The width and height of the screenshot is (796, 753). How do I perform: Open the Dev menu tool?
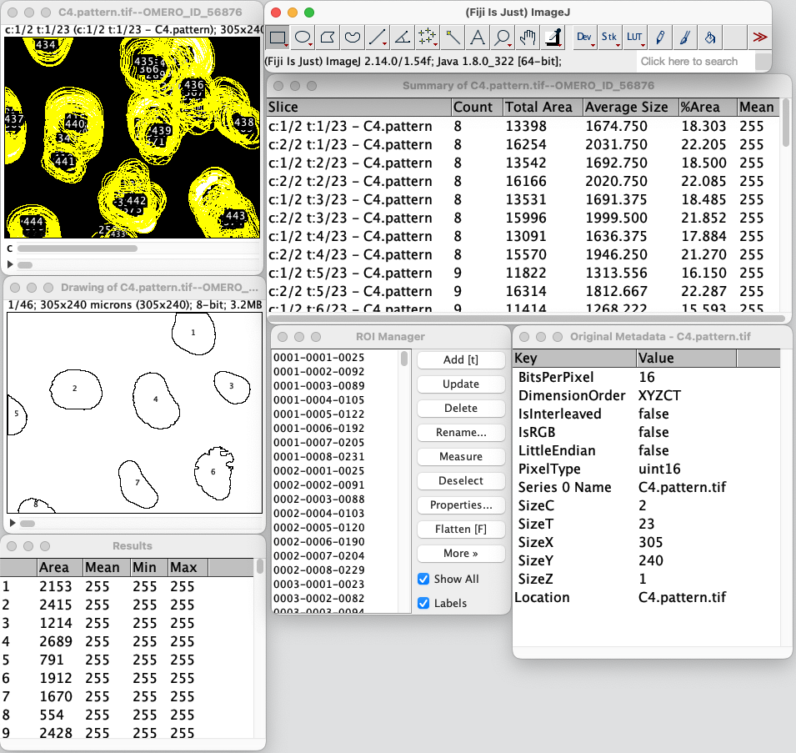click(584, 37)
